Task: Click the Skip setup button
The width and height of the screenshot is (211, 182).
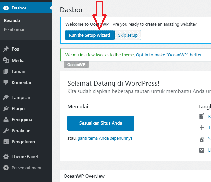Action: coord(128,35)
